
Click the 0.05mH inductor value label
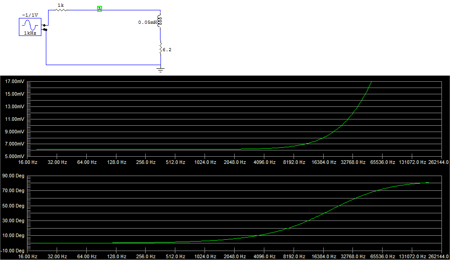click(147, 22)
